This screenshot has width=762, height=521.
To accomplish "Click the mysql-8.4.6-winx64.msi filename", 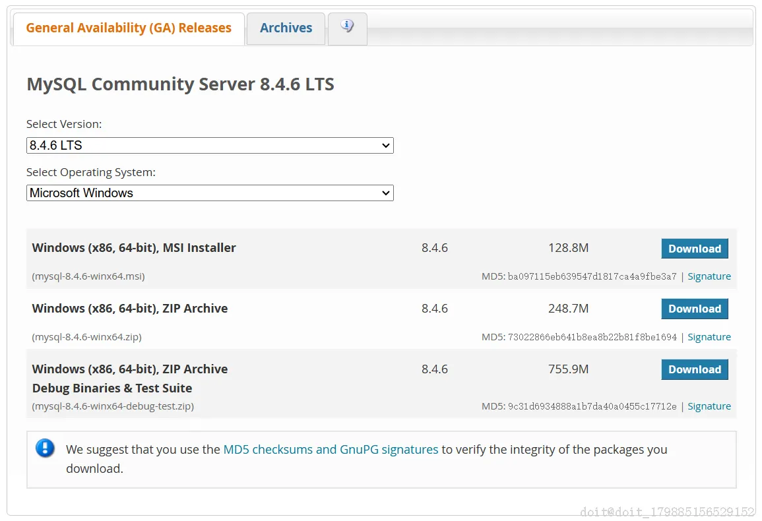I will click(x=88, y=276).
